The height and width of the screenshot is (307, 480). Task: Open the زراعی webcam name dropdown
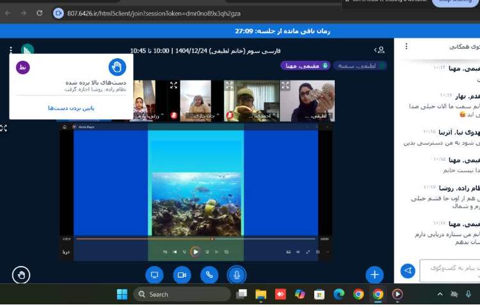click(x=150, y=116)
